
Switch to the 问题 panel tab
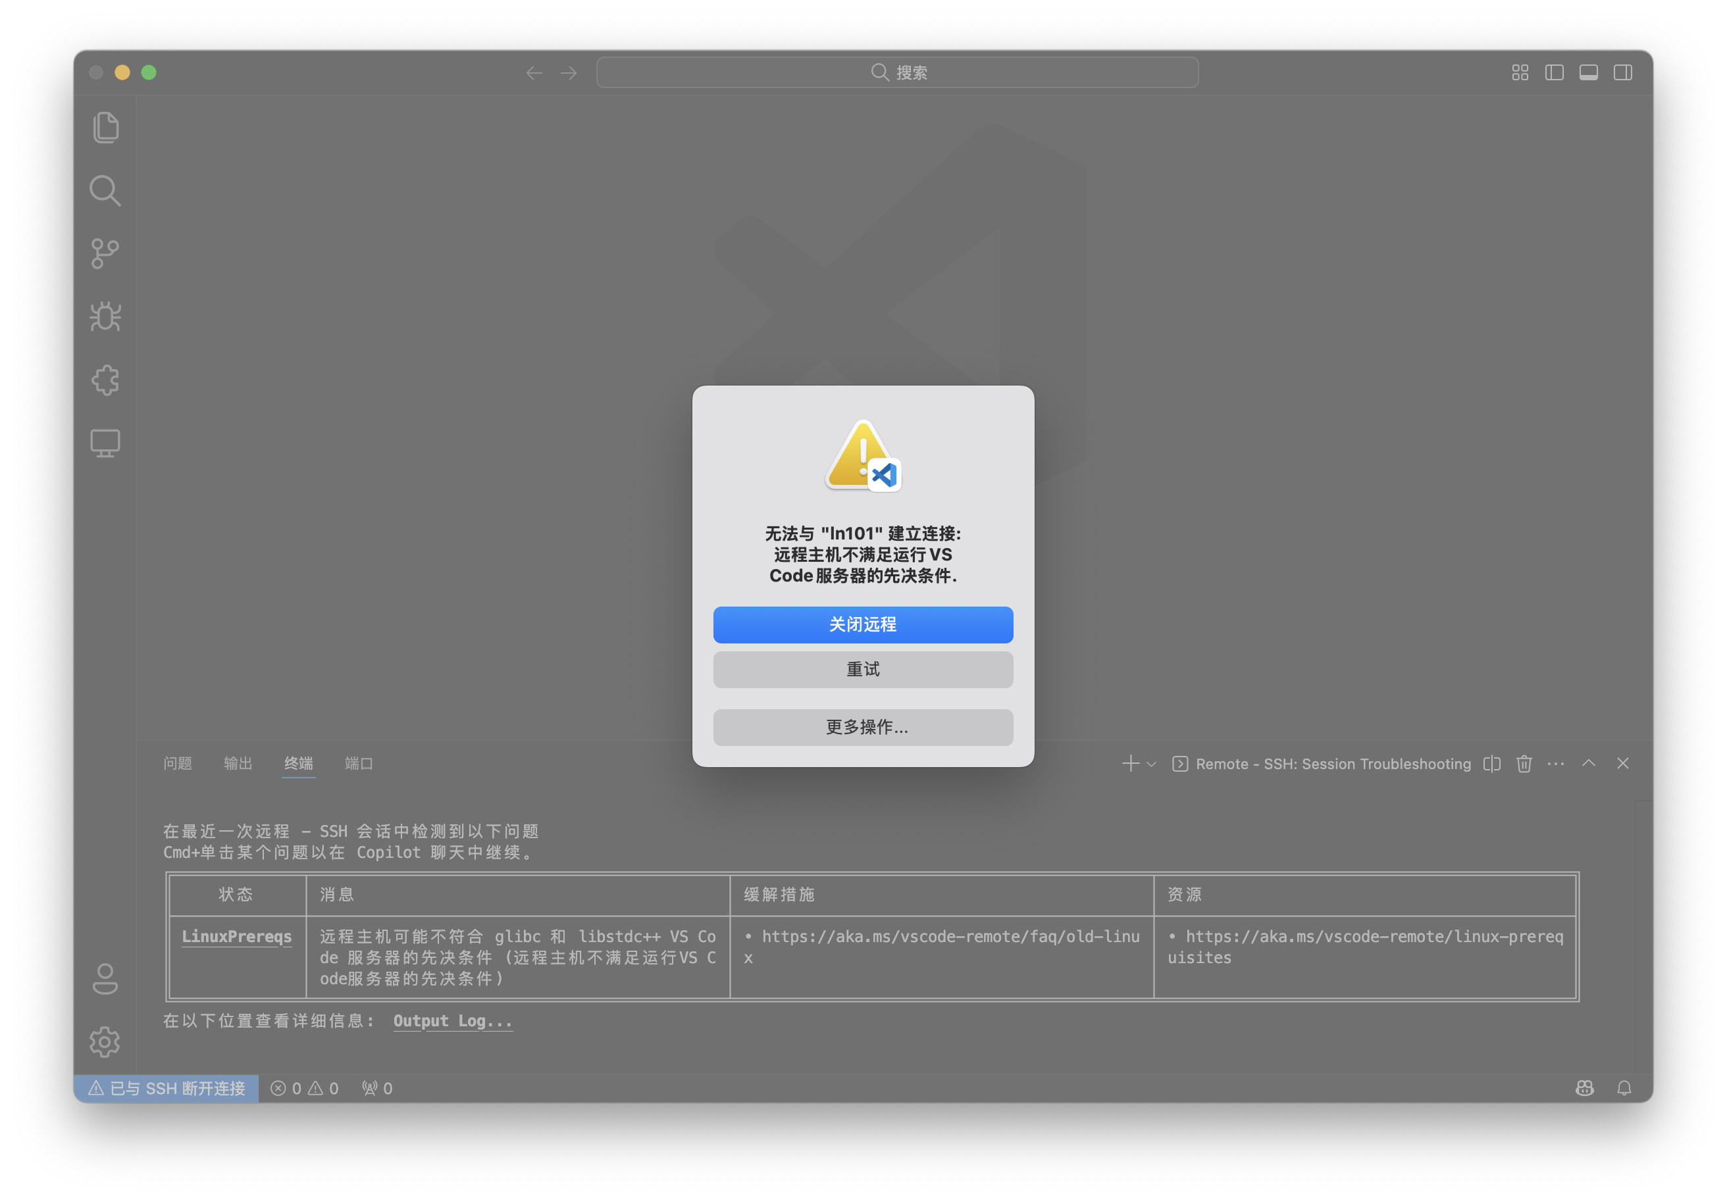pos(178,763)
